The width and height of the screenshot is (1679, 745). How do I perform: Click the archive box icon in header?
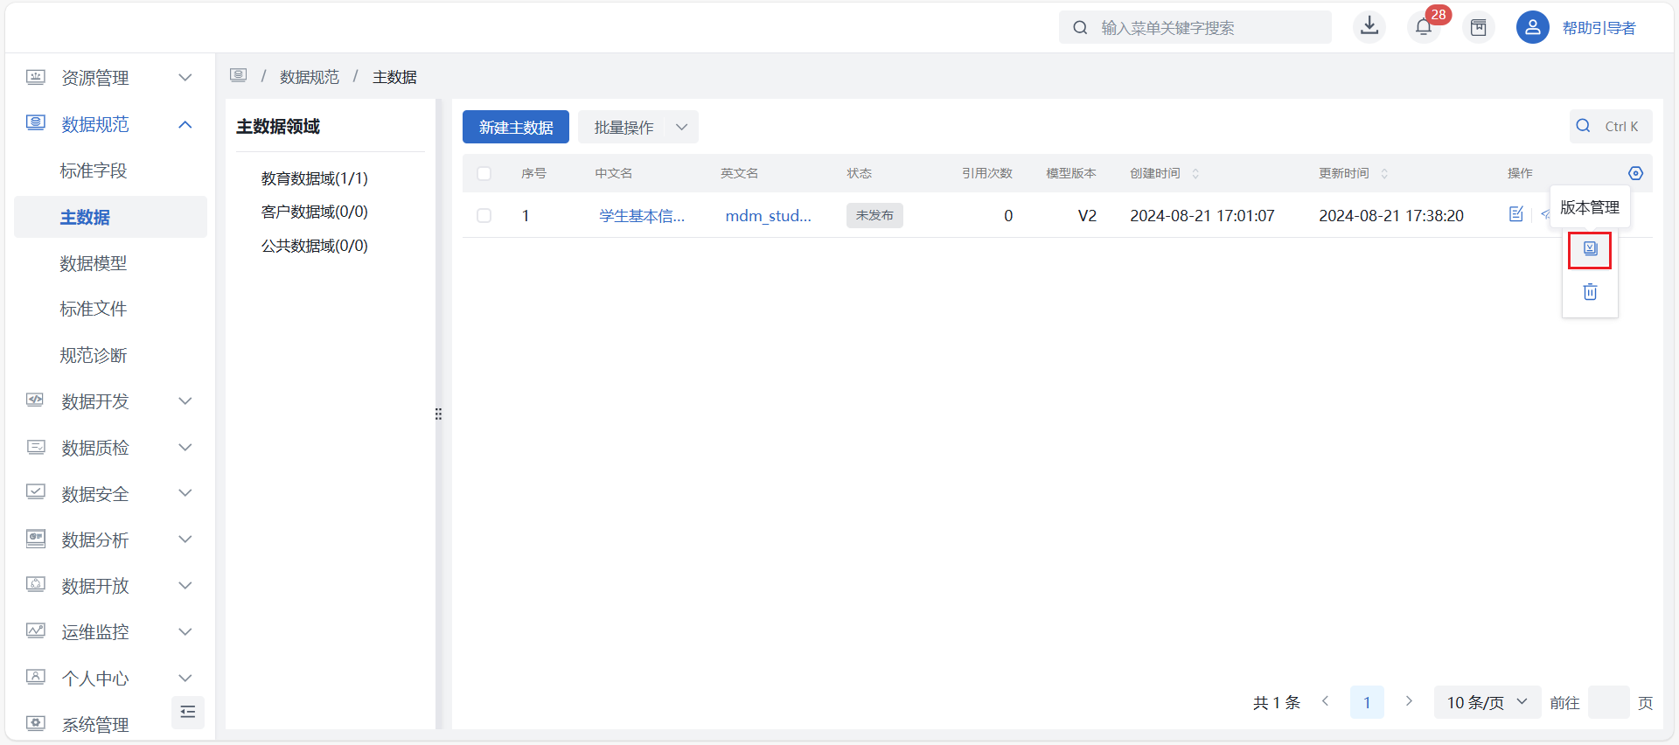pyautogui.click(x=1478, y=28)
